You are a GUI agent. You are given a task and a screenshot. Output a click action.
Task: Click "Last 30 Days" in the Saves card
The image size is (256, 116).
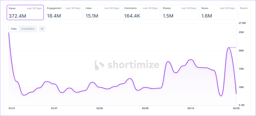click(227, 8)
